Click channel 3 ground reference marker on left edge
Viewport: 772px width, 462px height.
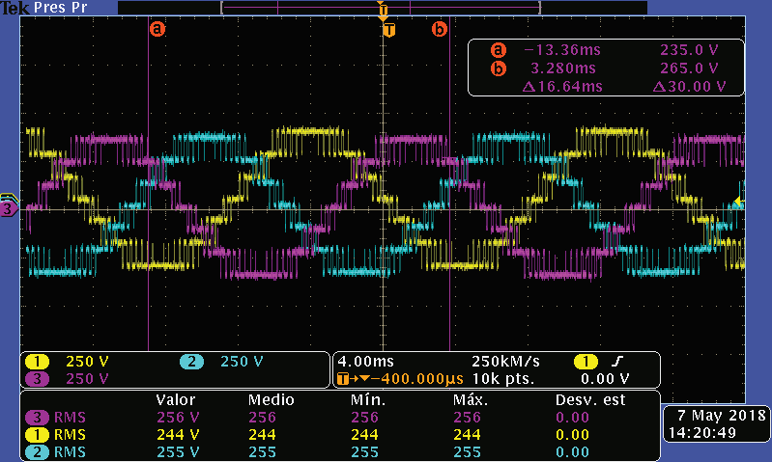[x=8, y=207]
